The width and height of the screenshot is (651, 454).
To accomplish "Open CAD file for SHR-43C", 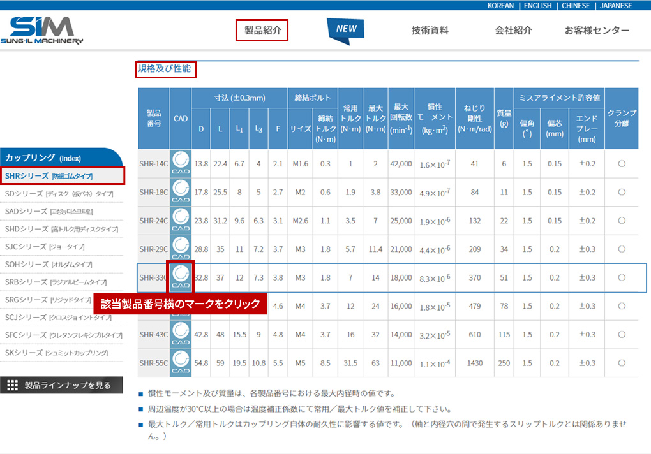I will coord(181,334).
